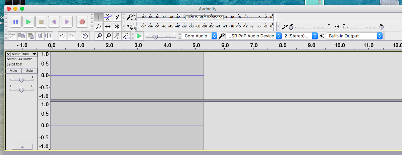402x155 pixels.
Task: Click the red Record button
Action: pyautogui.click(x=82, y=22)
